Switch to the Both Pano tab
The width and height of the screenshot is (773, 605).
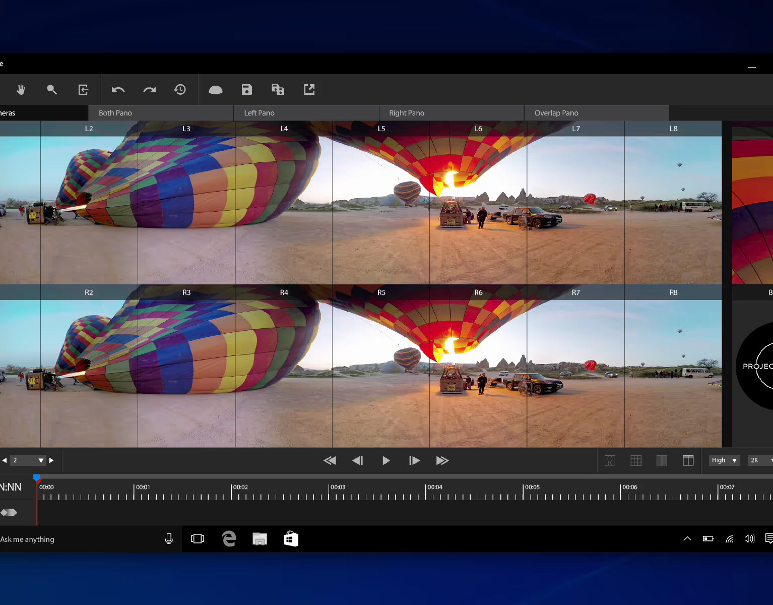pyautogui.click(x=161, y=113)
